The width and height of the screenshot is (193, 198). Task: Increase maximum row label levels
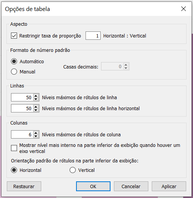pyautogui.click(x=36, y=96)
